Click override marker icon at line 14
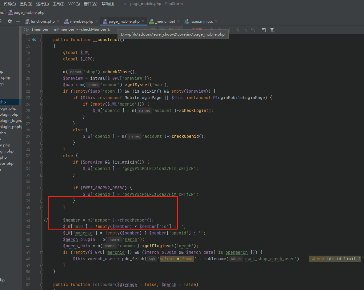This screenshot has height=290, width=364. pyautogui.click(x=34, y=40)
